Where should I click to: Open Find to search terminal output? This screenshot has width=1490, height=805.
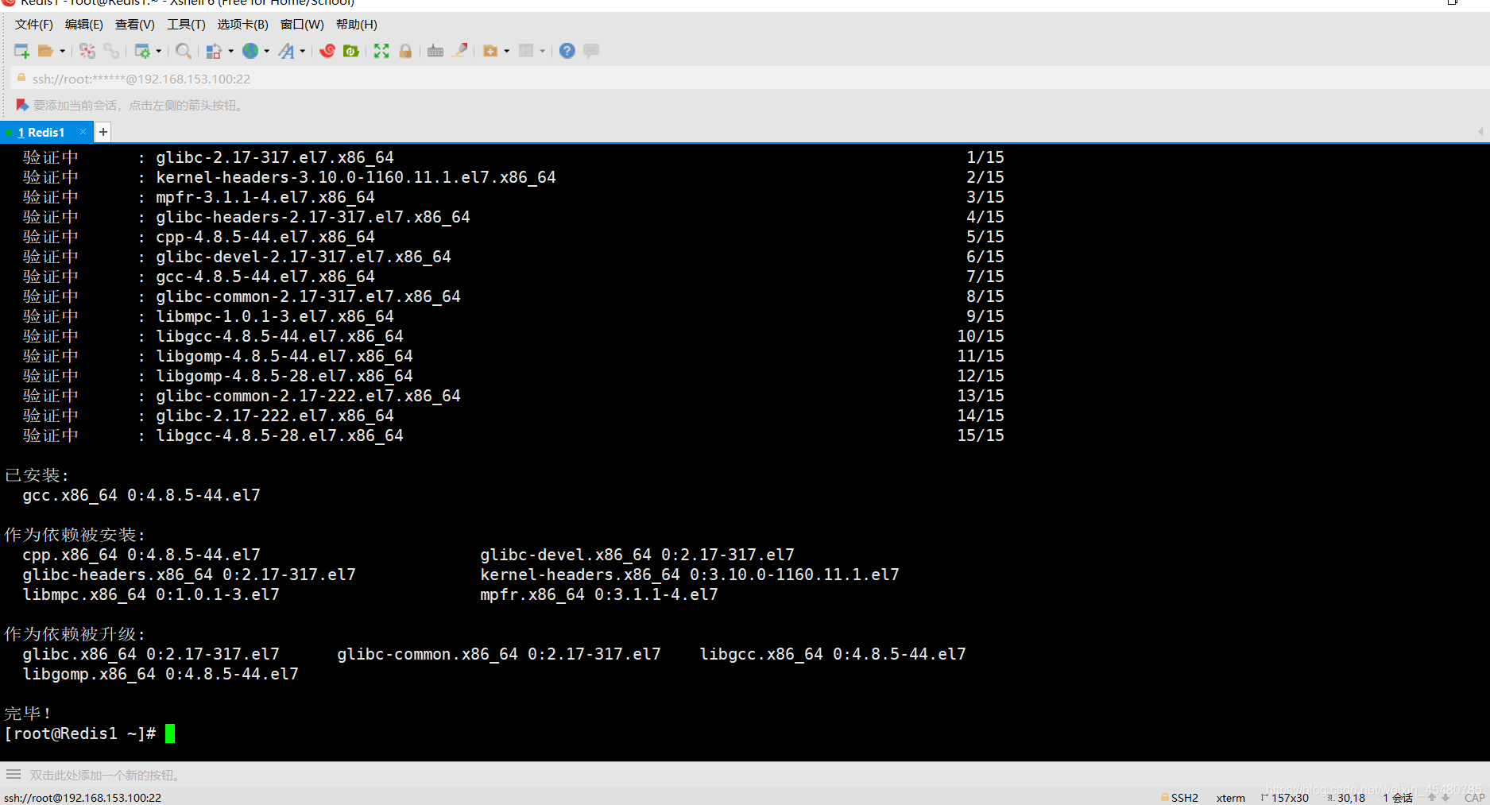pos(184,51)
